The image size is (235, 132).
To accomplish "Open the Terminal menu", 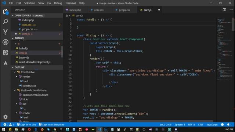I will coord(70,3).
